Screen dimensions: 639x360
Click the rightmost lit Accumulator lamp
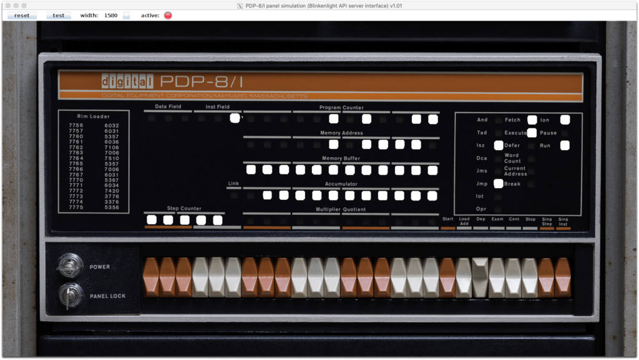tap(432, 196)
